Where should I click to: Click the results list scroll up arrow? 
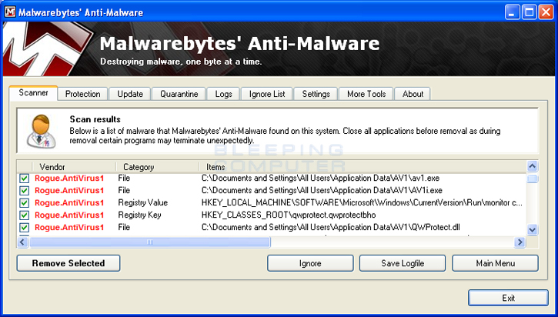tap(532, 166)
